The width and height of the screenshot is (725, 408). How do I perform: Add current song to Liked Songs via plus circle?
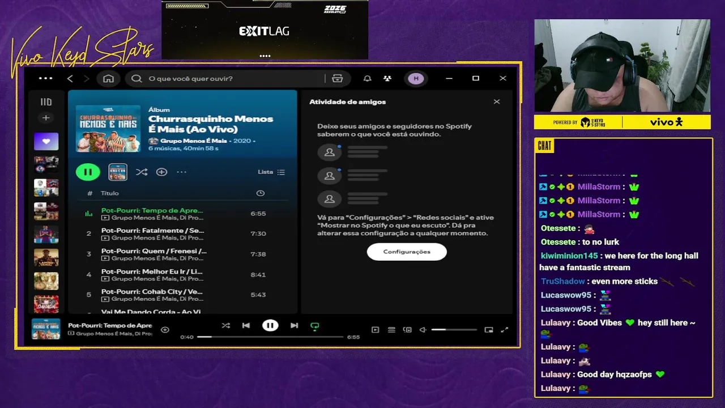(165, 330)
